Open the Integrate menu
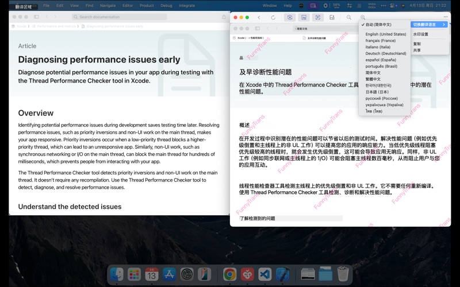The height and width of the screenshot is (287, 460). (x=187, y=6)
